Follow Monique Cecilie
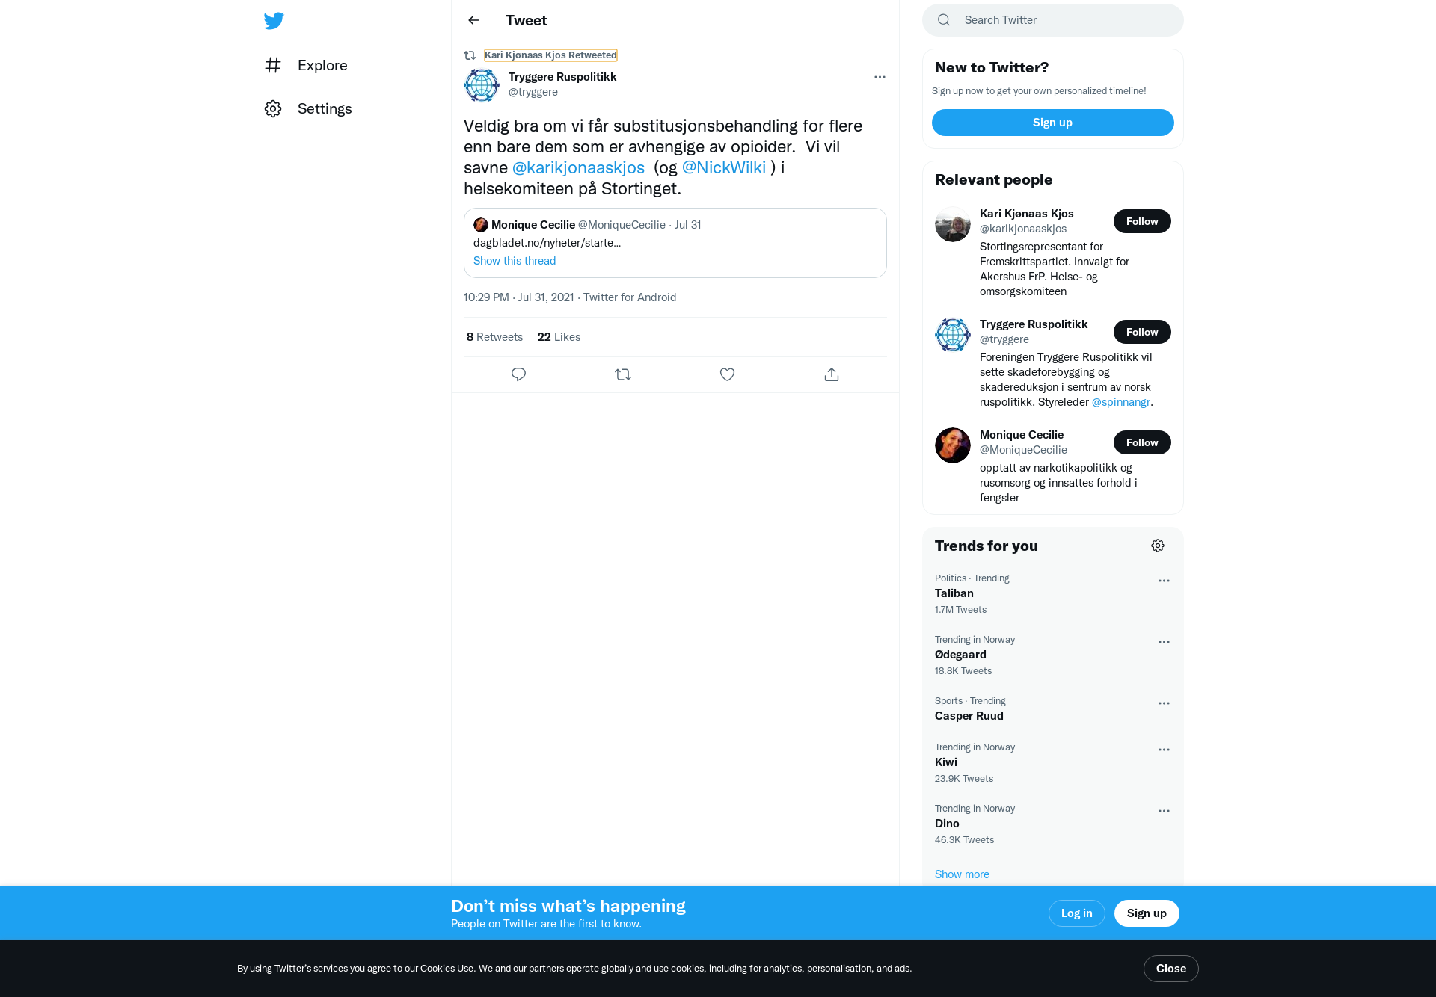Image resolution: width=1436 pixels, height=997 pixels. click(1142, 442)
